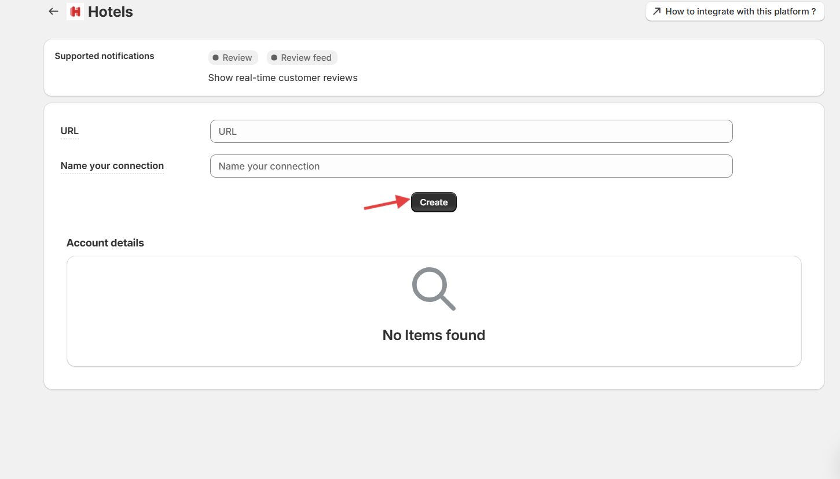Click the magnifying glass empty-state icon
840x479 pixels.
(x=434, y=289)
